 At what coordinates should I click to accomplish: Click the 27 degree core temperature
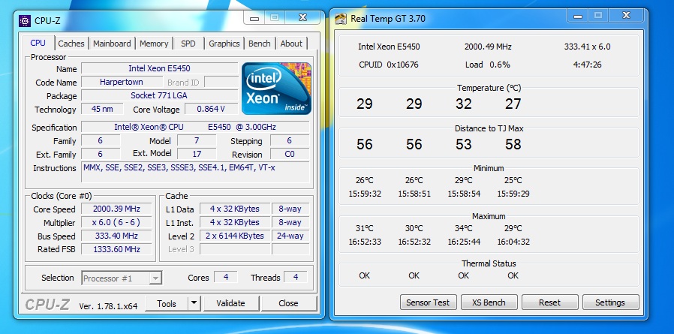pyautogui.click(x=513, y=104)
